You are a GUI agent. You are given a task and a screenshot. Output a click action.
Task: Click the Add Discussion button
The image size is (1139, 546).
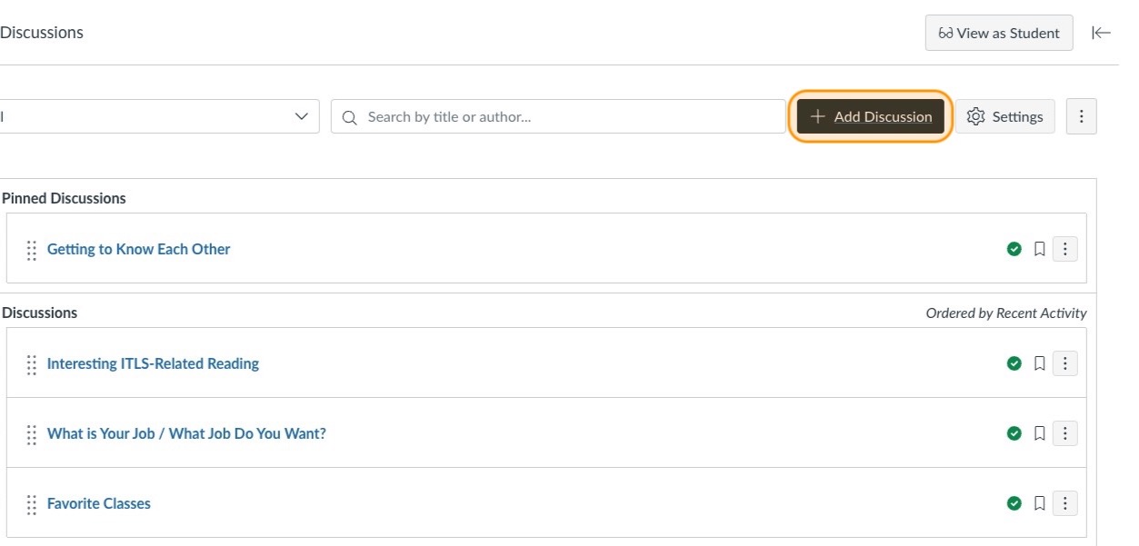pos(869,116)
